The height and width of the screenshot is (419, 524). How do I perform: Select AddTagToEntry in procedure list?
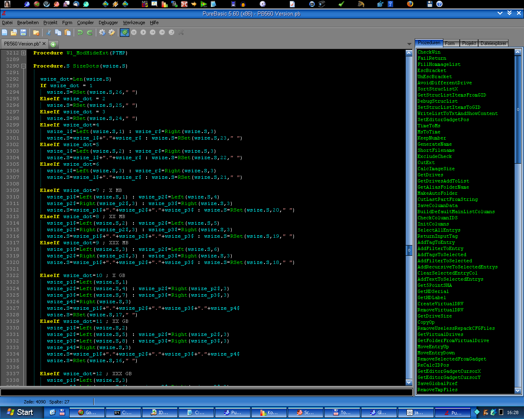pos(436,242)
